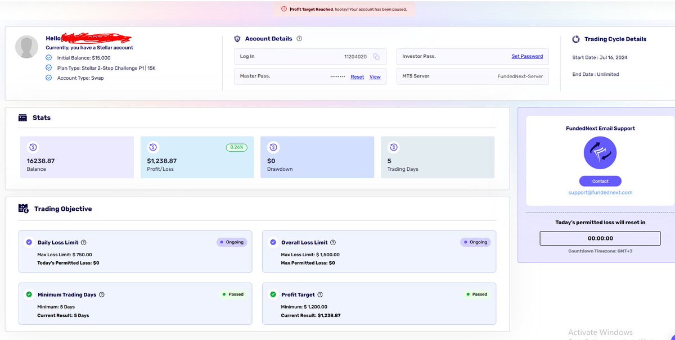Viewport: 675px width, 340px height.
Task: Open Overall Loss Limit help tooltip icon
Action: [x=333, y=243]
